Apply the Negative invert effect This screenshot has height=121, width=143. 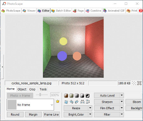click(87, 96)
